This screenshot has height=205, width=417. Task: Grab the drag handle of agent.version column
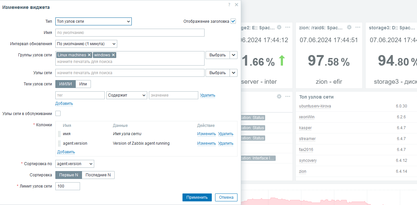[59, 143]
